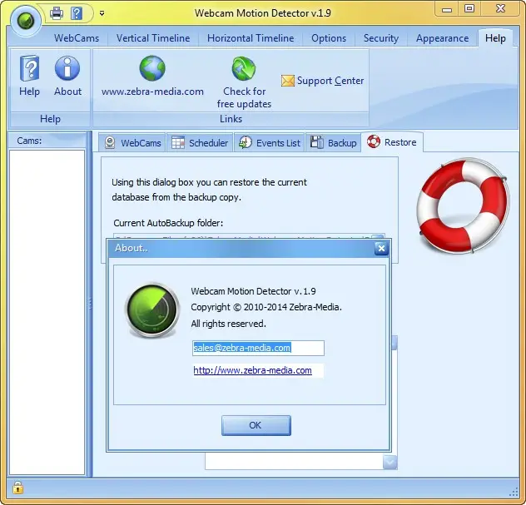Click the sales@zebra-media.com email field
This screenshot has width=526, height=505.
[x=258, y=348]
